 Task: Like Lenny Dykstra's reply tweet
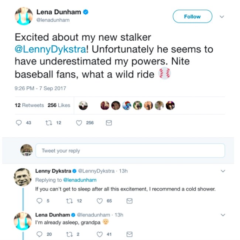tap(99, 201)
